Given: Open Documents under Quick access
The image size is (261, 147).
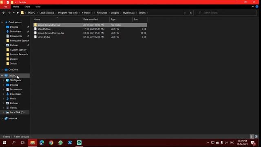Looking at the screenshot, I should [x=16, y=36].
